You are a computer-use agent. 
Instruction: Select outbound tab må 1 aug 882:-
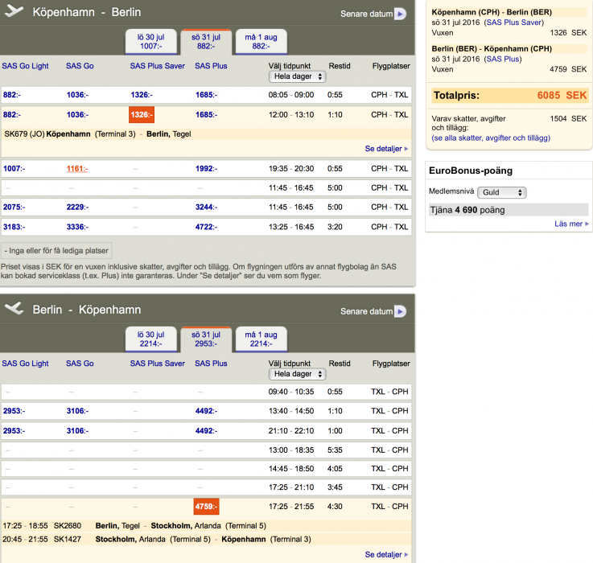261,42
